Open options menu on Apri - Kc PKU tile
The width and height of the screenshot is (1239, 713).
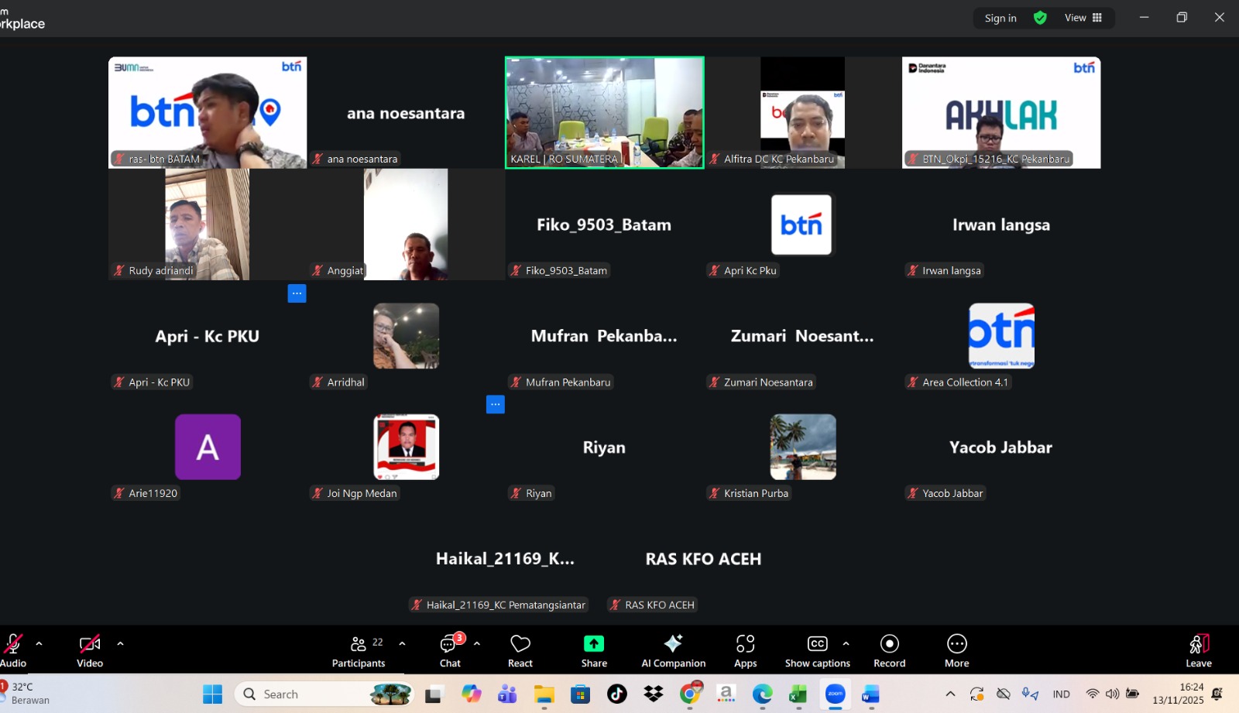tap(297, 293)
